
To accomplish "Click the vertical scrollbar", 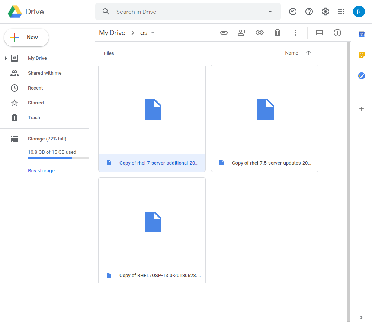I will [349, 182].
